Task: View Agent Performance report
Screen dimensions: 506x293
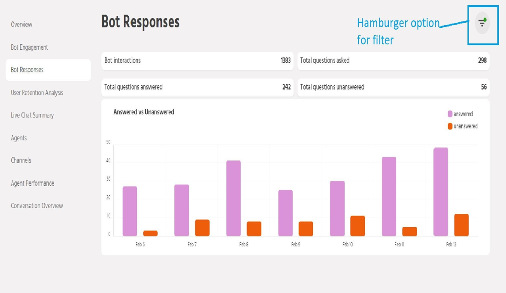Action: point(33,183)
